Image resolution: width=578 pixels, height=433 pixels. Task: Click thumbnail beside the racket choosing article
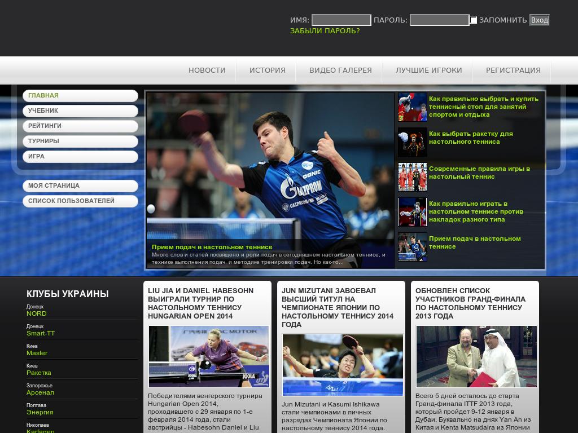(x=413, y=142)
